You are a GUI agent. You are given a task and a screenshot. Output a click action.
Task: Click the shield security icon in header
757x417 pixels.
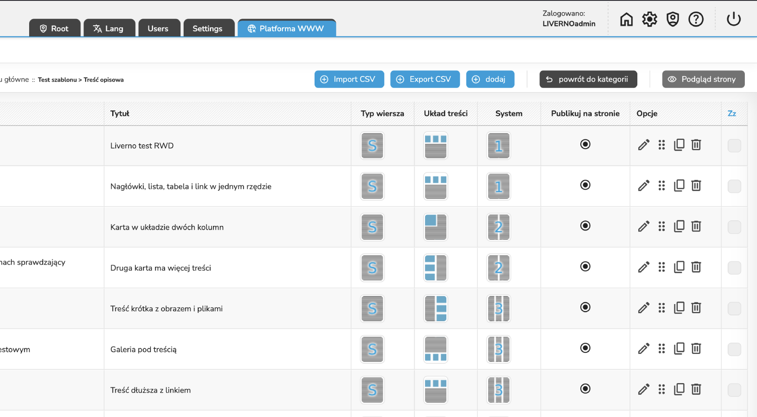673,19
